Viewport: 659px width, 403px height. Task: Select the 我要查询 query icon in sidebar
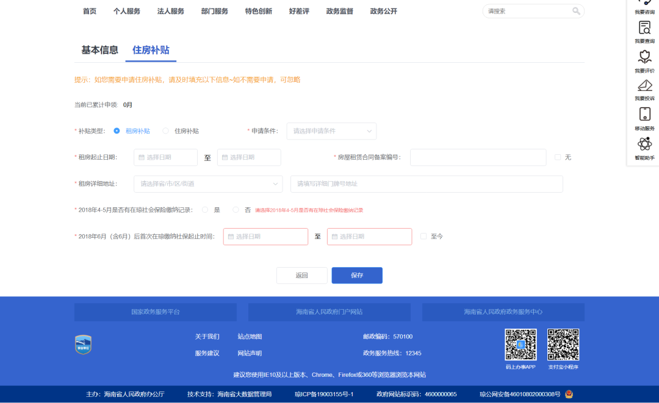(644, 27)
